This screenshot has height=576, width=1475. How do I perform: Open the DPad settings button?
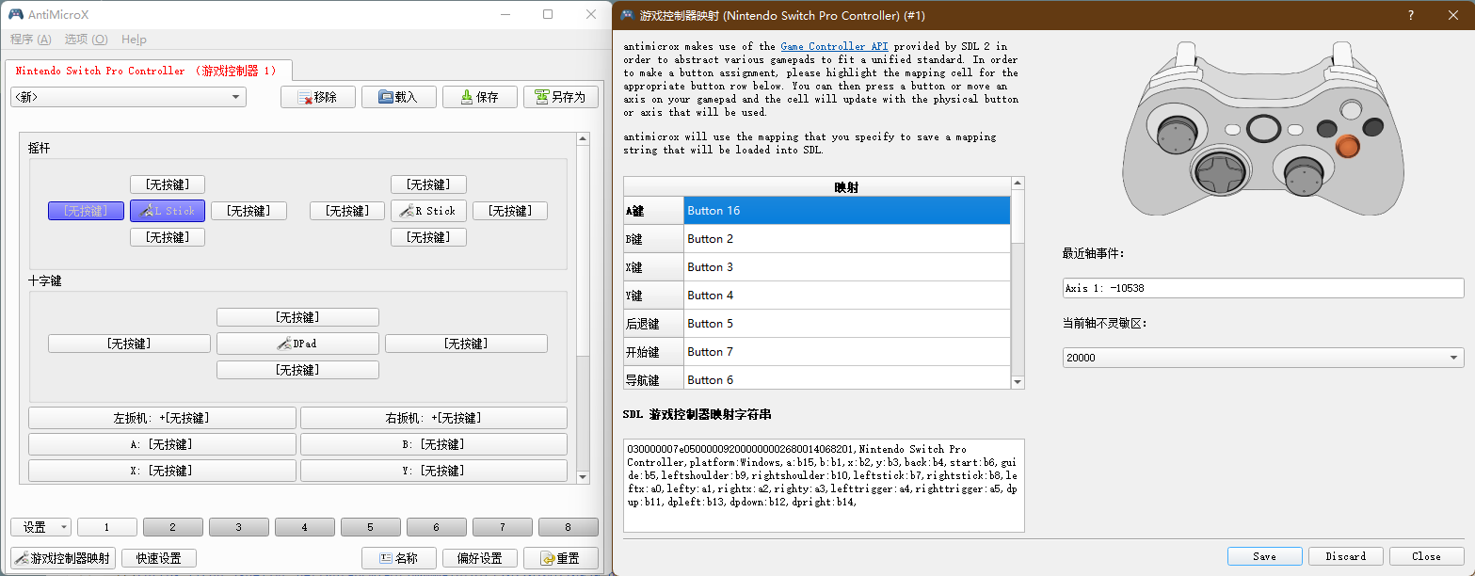297,344
